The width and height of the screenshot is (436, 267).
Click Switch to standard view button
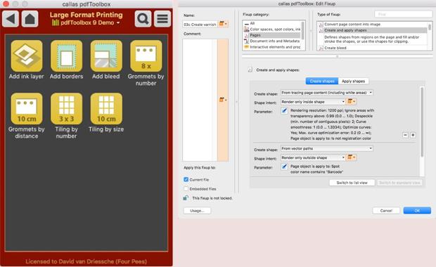point(399,183)
